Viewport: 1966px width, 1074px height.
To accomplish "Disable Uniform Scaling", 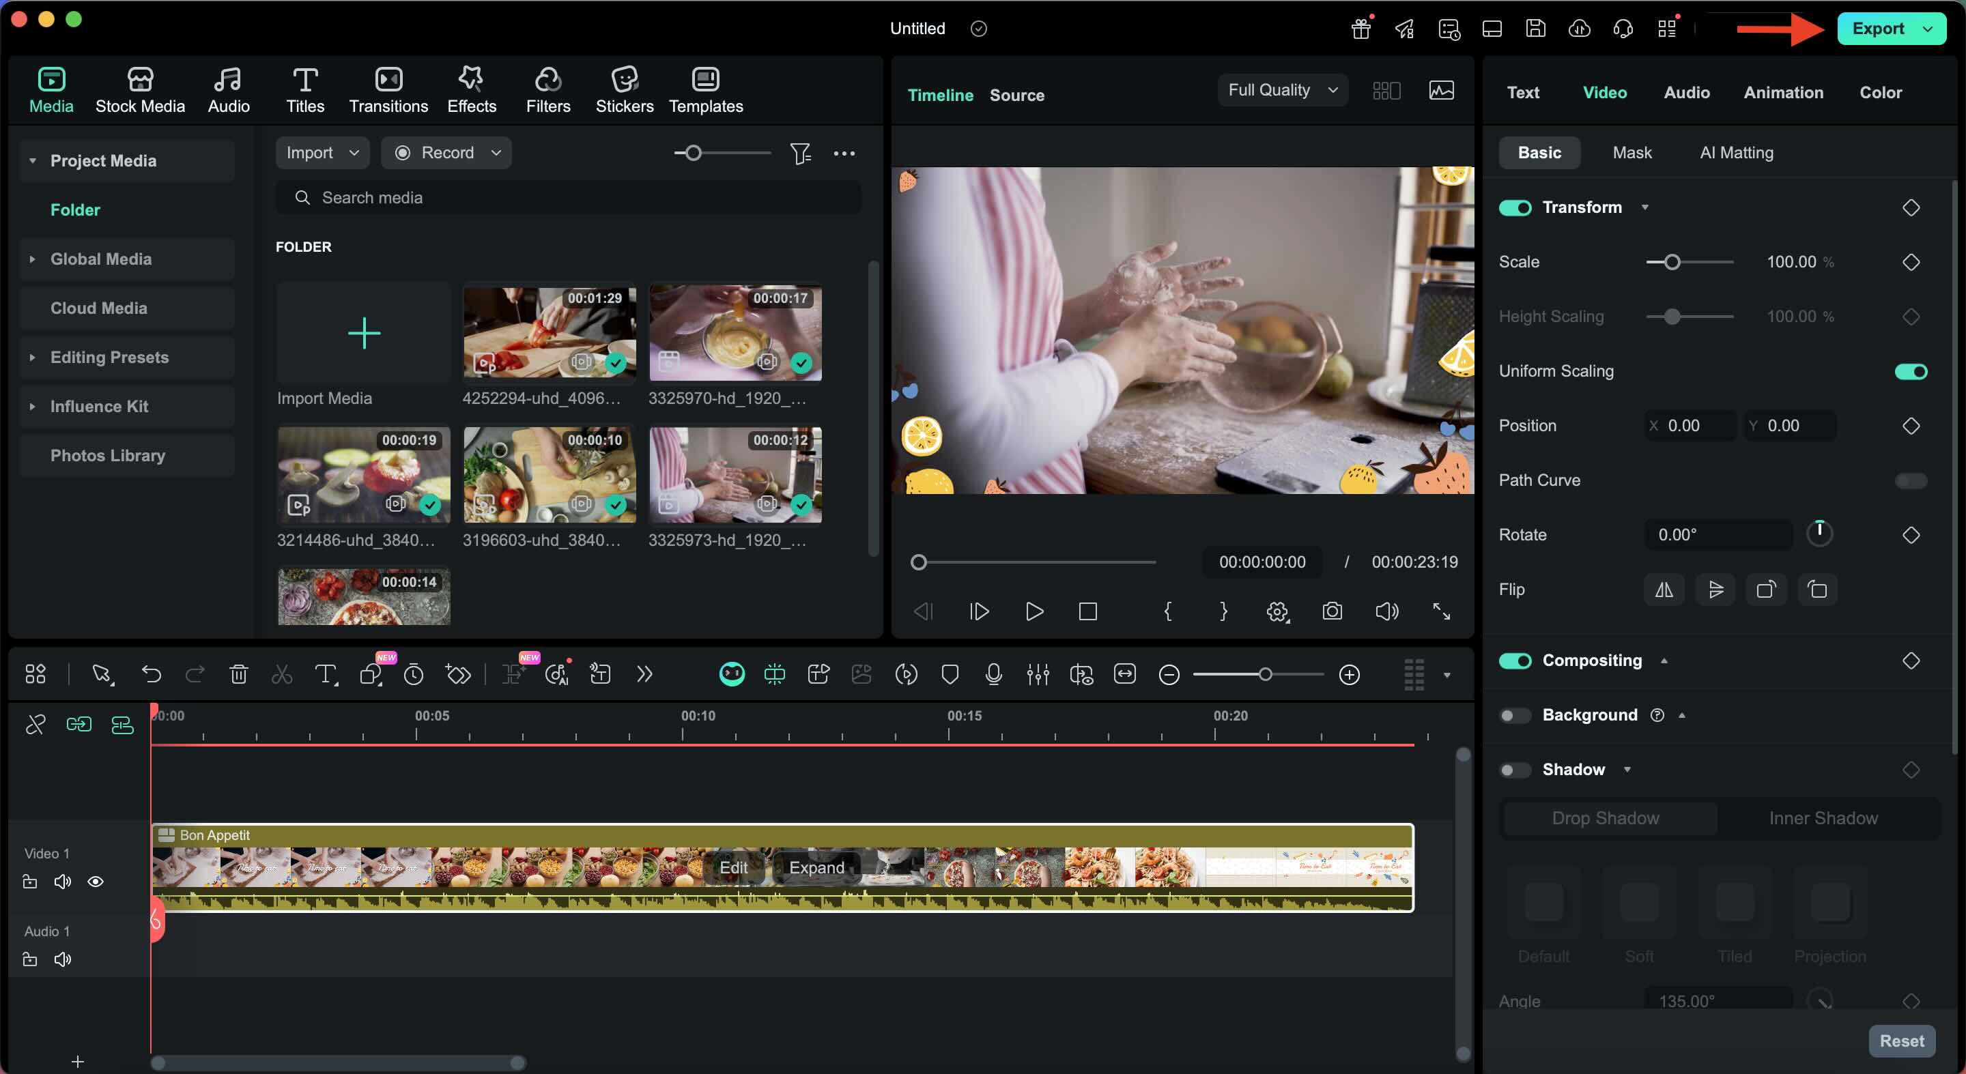I will [x=1911, y=371].
